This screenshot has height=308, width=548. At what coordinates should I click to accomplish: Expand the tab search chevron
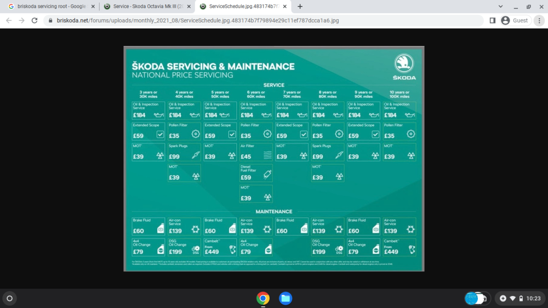coord(500,6)
